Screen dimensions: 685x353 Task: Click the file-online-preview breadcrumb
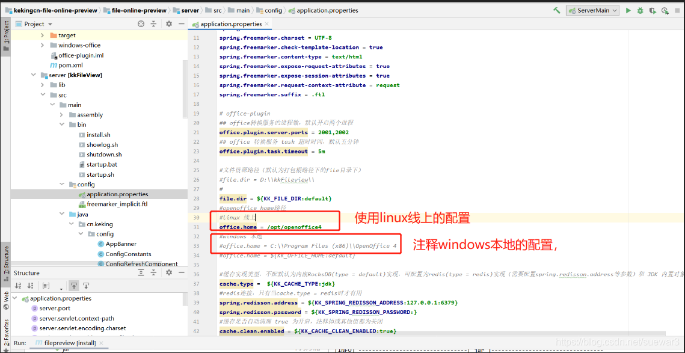coord(135,10)
